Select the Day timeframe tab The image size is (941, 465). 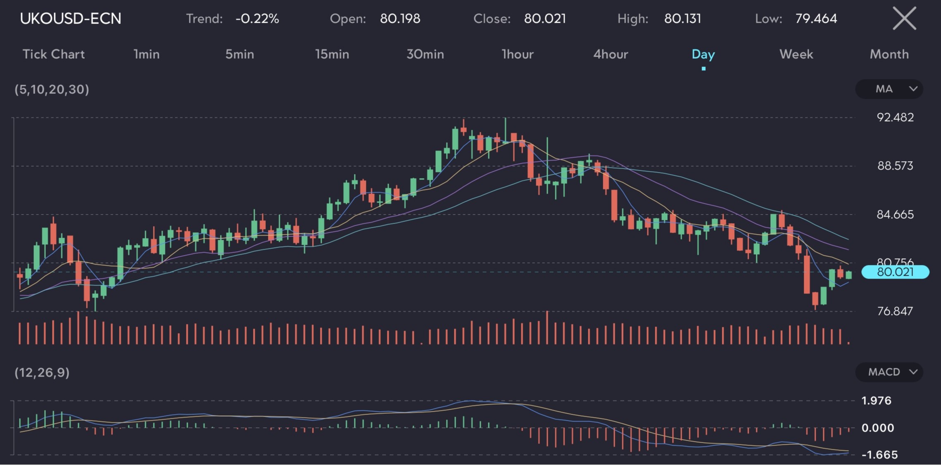point(703,54)
